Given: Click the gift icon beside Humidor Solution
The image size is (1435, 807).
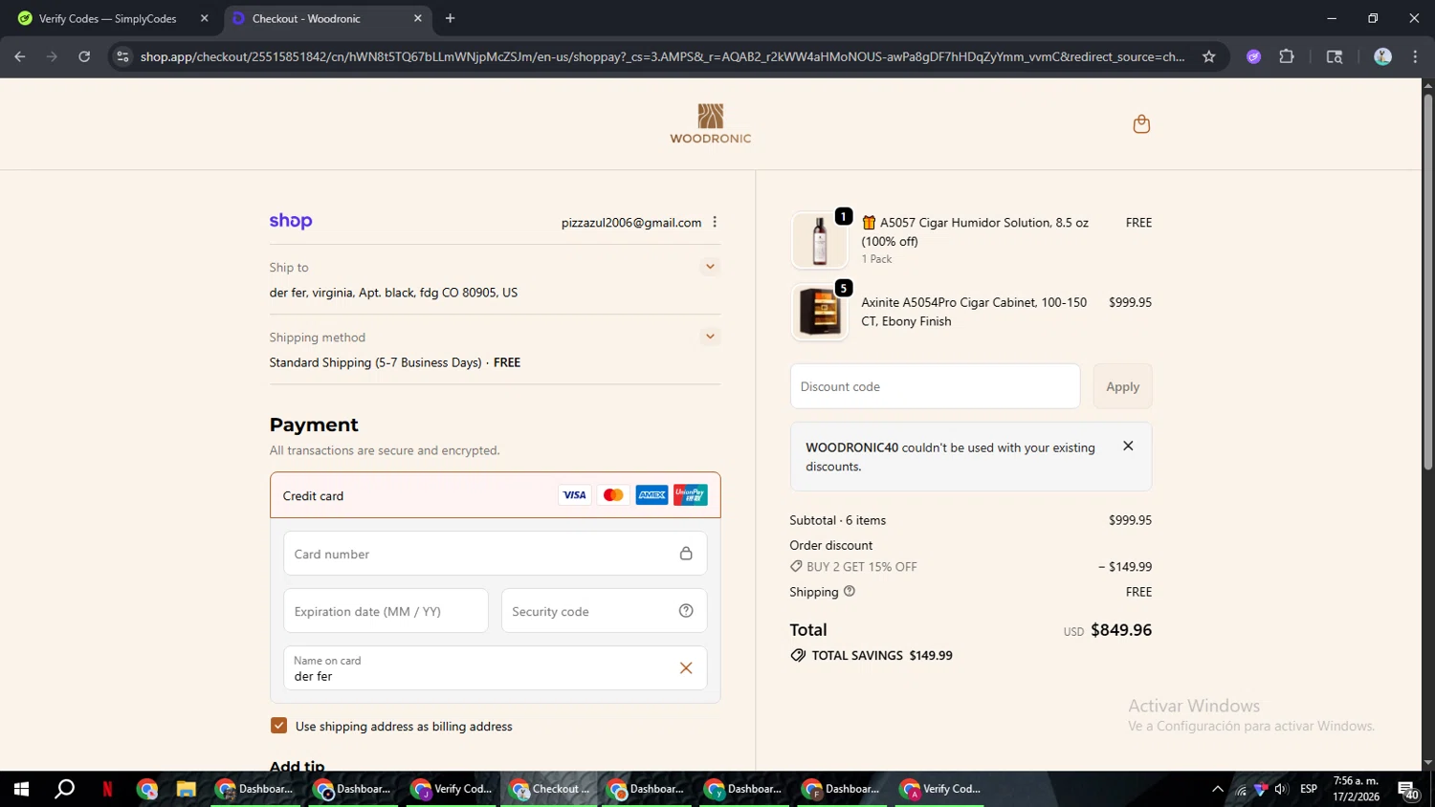Looking at the screenshot, I should [x=869, y=223].
